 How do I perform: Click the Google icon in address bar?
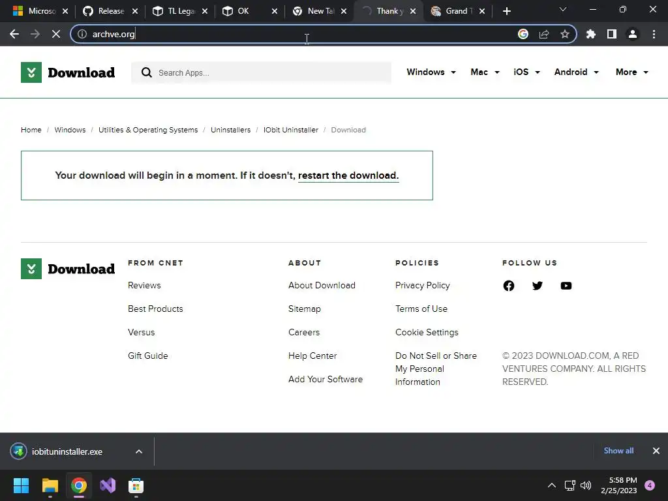click(523, 34)
